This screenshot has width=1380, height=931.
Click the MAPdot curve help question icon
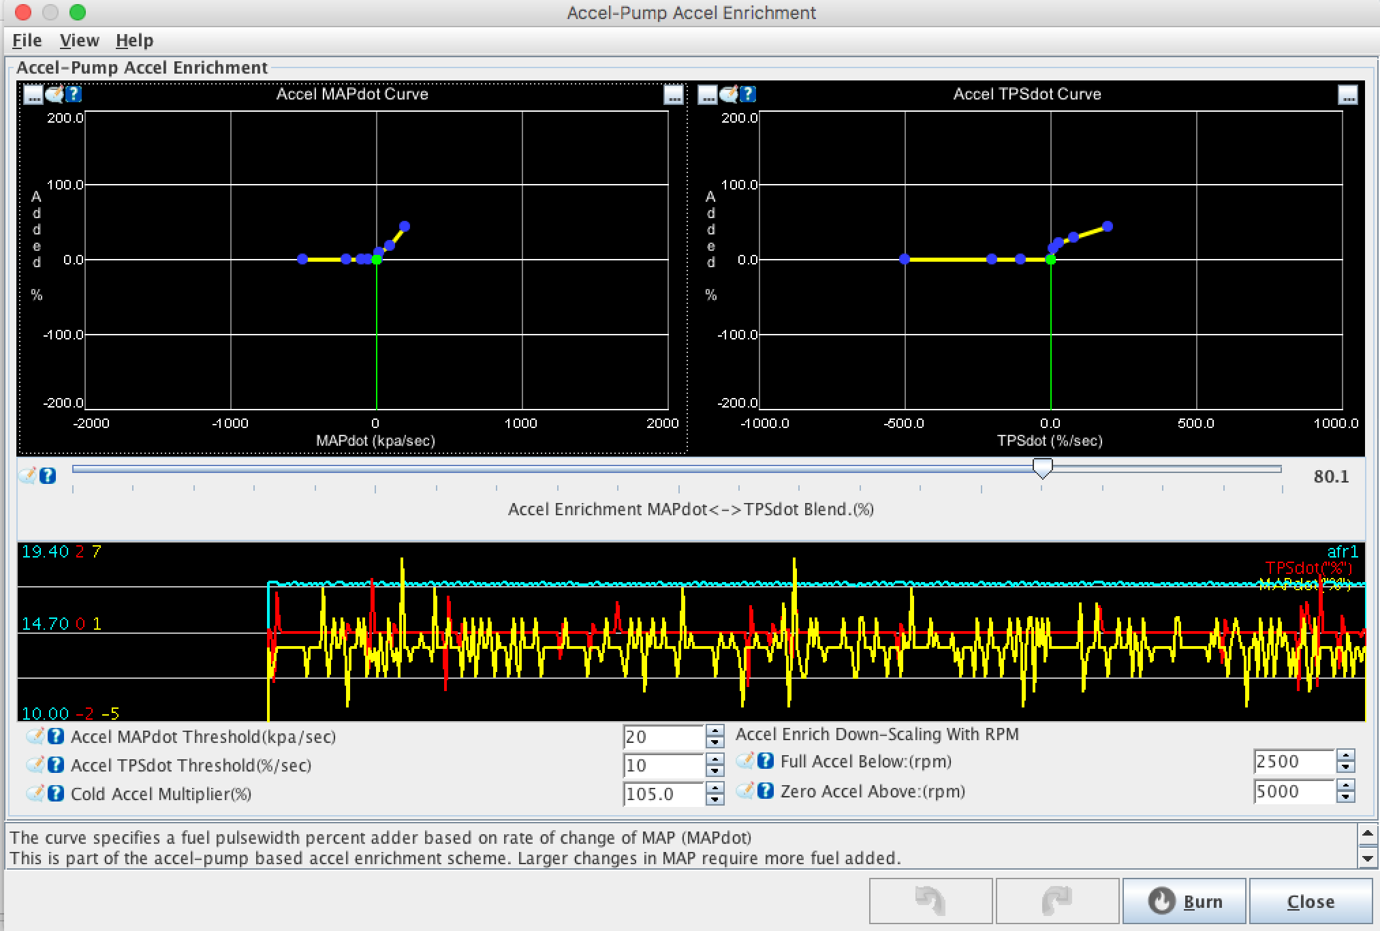(74, 94)
